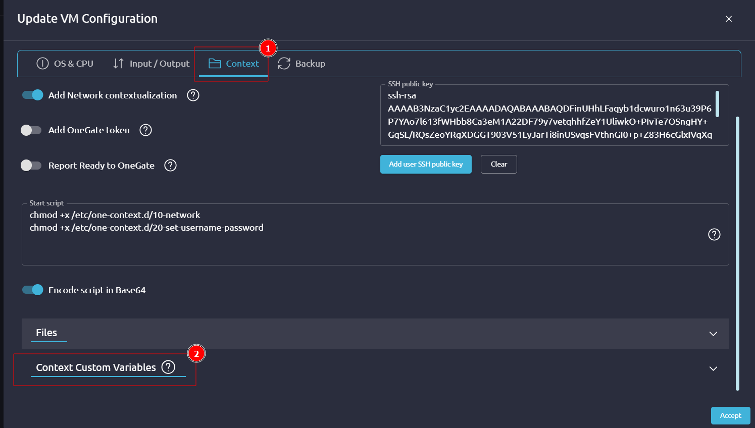Click the OS & CPU info icon
The height and width of the screenshot is (428, 755).
42,64
